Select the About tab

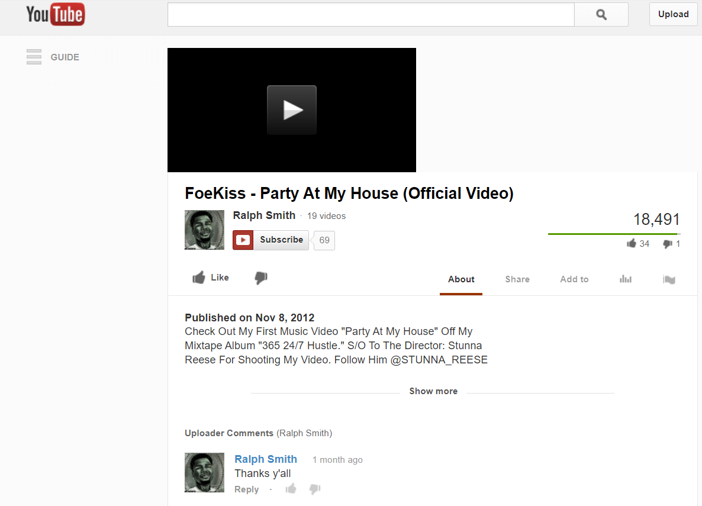(461, 279)
